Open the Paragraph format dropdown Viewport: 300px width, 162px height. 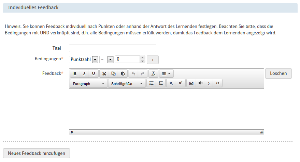(x=89, y=84)
